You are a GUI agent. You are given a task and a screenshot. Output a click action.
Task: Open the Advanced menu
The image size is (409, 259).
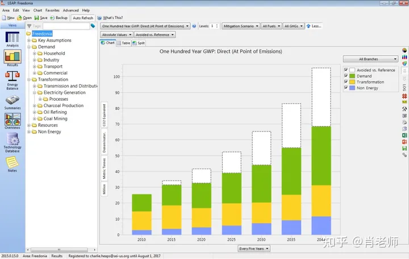[70, 10]
